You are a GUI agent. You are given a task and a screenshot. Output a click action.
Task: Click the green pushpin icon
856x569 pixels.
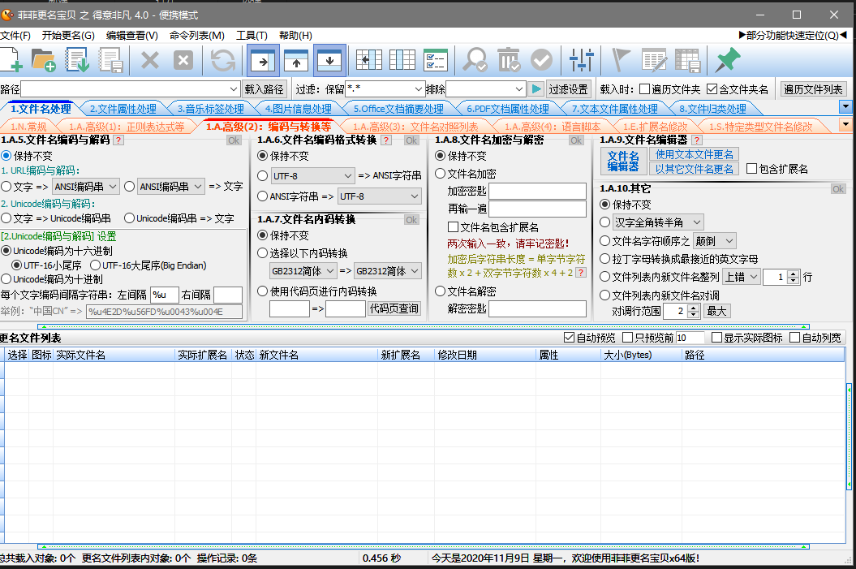(x=728, y=60)
